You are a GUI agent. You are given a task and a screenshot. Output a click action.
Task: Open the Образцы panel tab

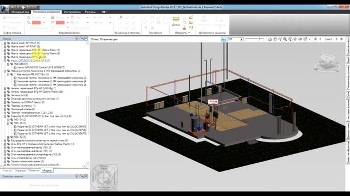pos(20,170)
